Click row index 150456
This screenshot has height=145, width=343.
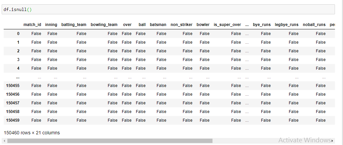[x=13, y=94]
